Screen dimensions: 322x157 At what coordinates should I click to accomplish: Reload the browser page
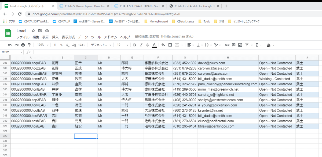pyautogui.click(x=20, y=14)
